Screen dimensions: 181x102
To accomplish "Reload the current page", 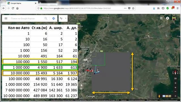I will (x=13, y=8).
